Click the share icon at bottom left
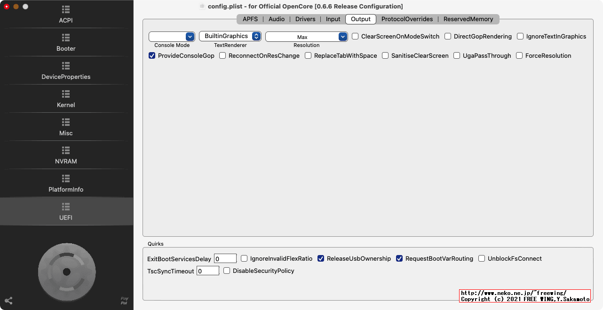 [x=8, y=301]
